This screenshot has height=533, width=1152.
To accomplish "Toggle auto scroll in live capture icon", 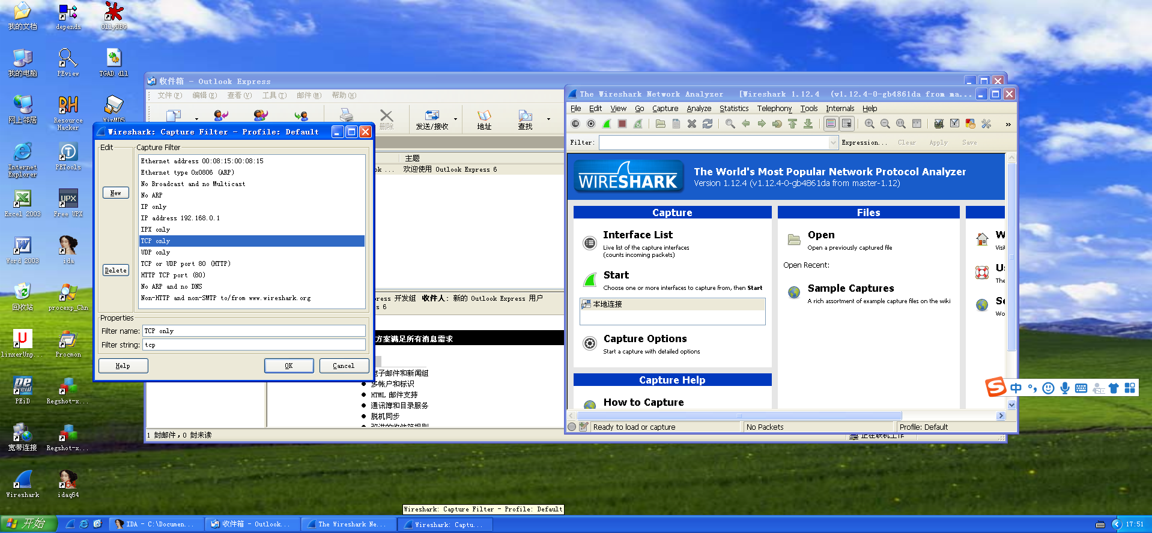I will click(x=847, y=124).
